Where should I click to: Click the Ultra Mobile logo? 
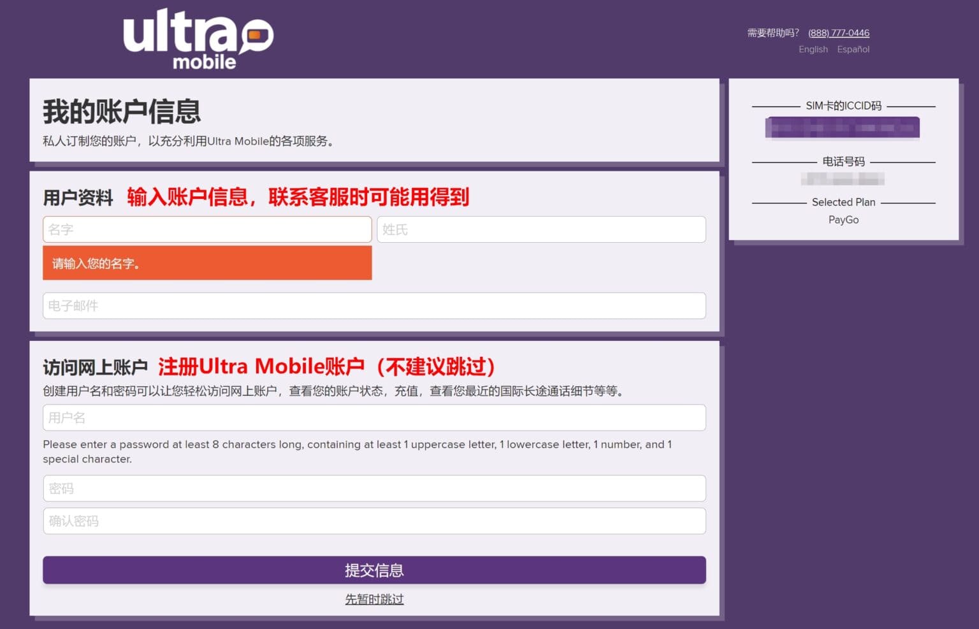pos(198,39)
